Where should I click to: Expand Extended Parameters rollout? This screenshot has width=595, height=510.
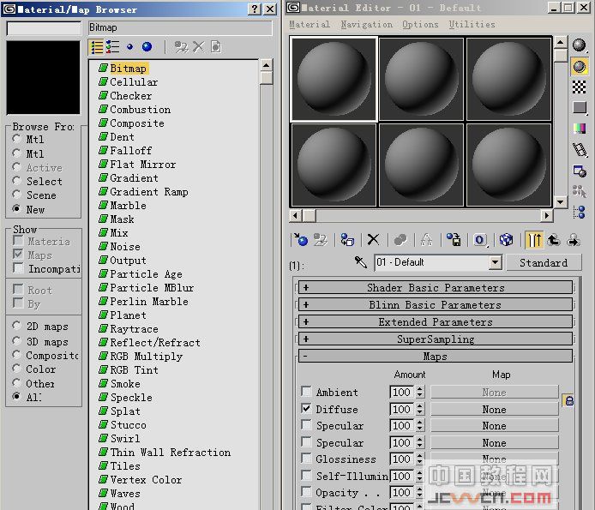pyautogui.click(x=436, y=321)
